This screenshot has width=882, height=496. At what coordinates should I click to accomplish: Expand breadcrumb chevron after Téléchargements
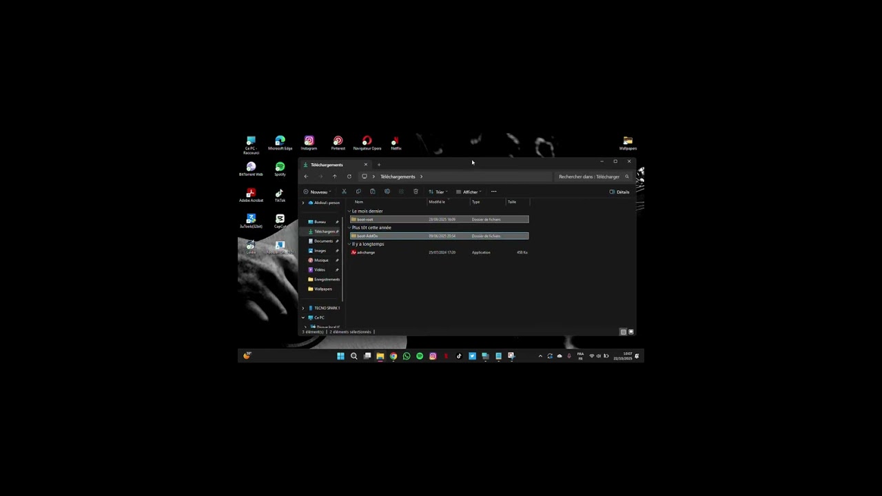point(421,176)
